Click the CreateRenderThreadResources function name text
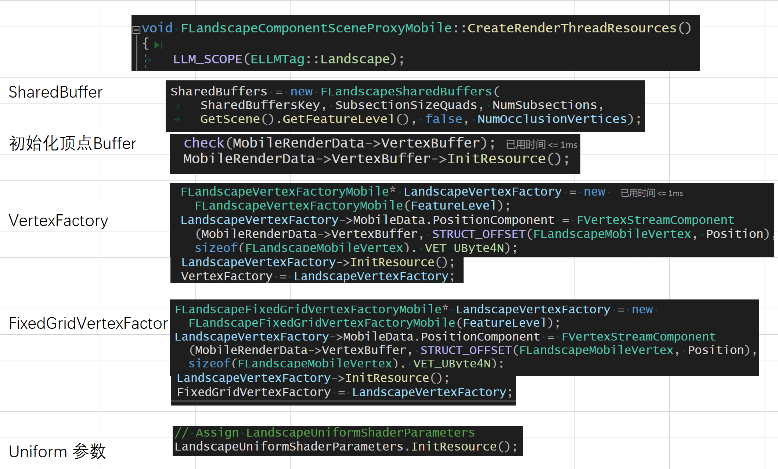This screenshot has width=778, height=469. [x=572, y=28]
